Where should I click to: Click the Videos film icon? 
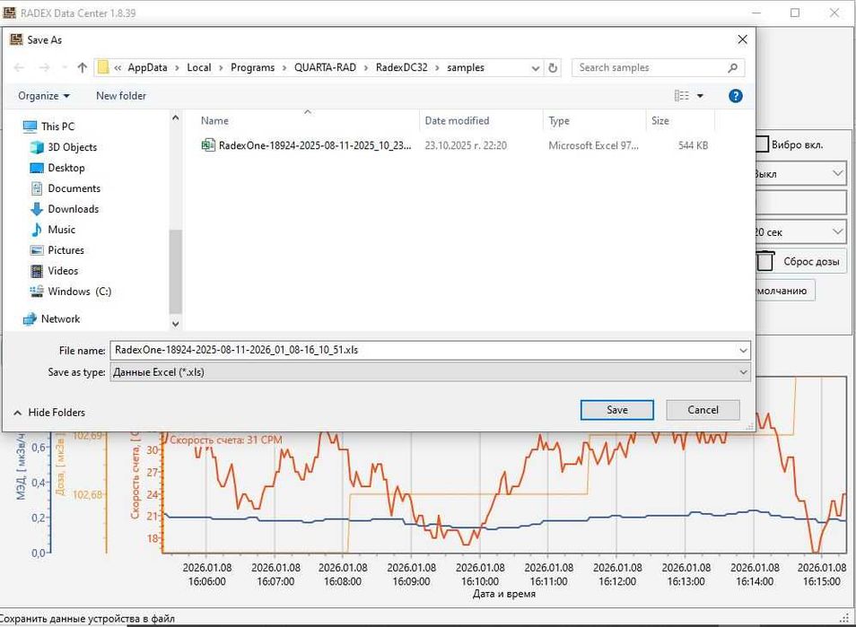coord(37,271)
